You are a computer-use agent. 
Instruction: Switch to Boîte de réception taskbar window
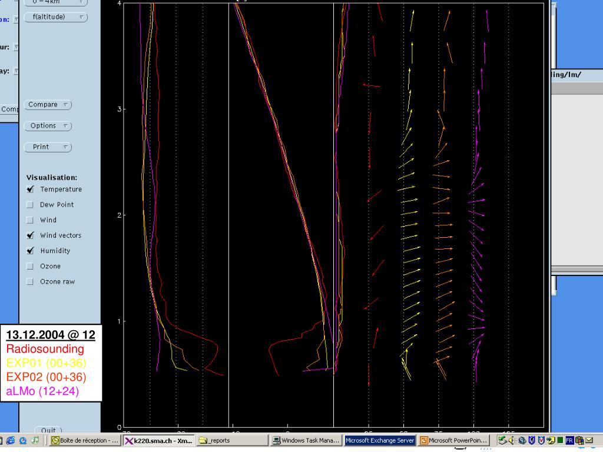[85, 440]
